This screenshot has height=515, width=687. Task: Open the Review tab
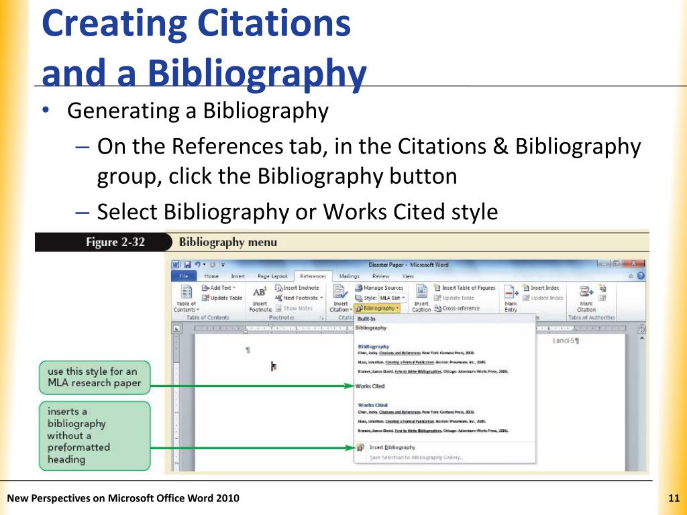[x=380, y=276]
